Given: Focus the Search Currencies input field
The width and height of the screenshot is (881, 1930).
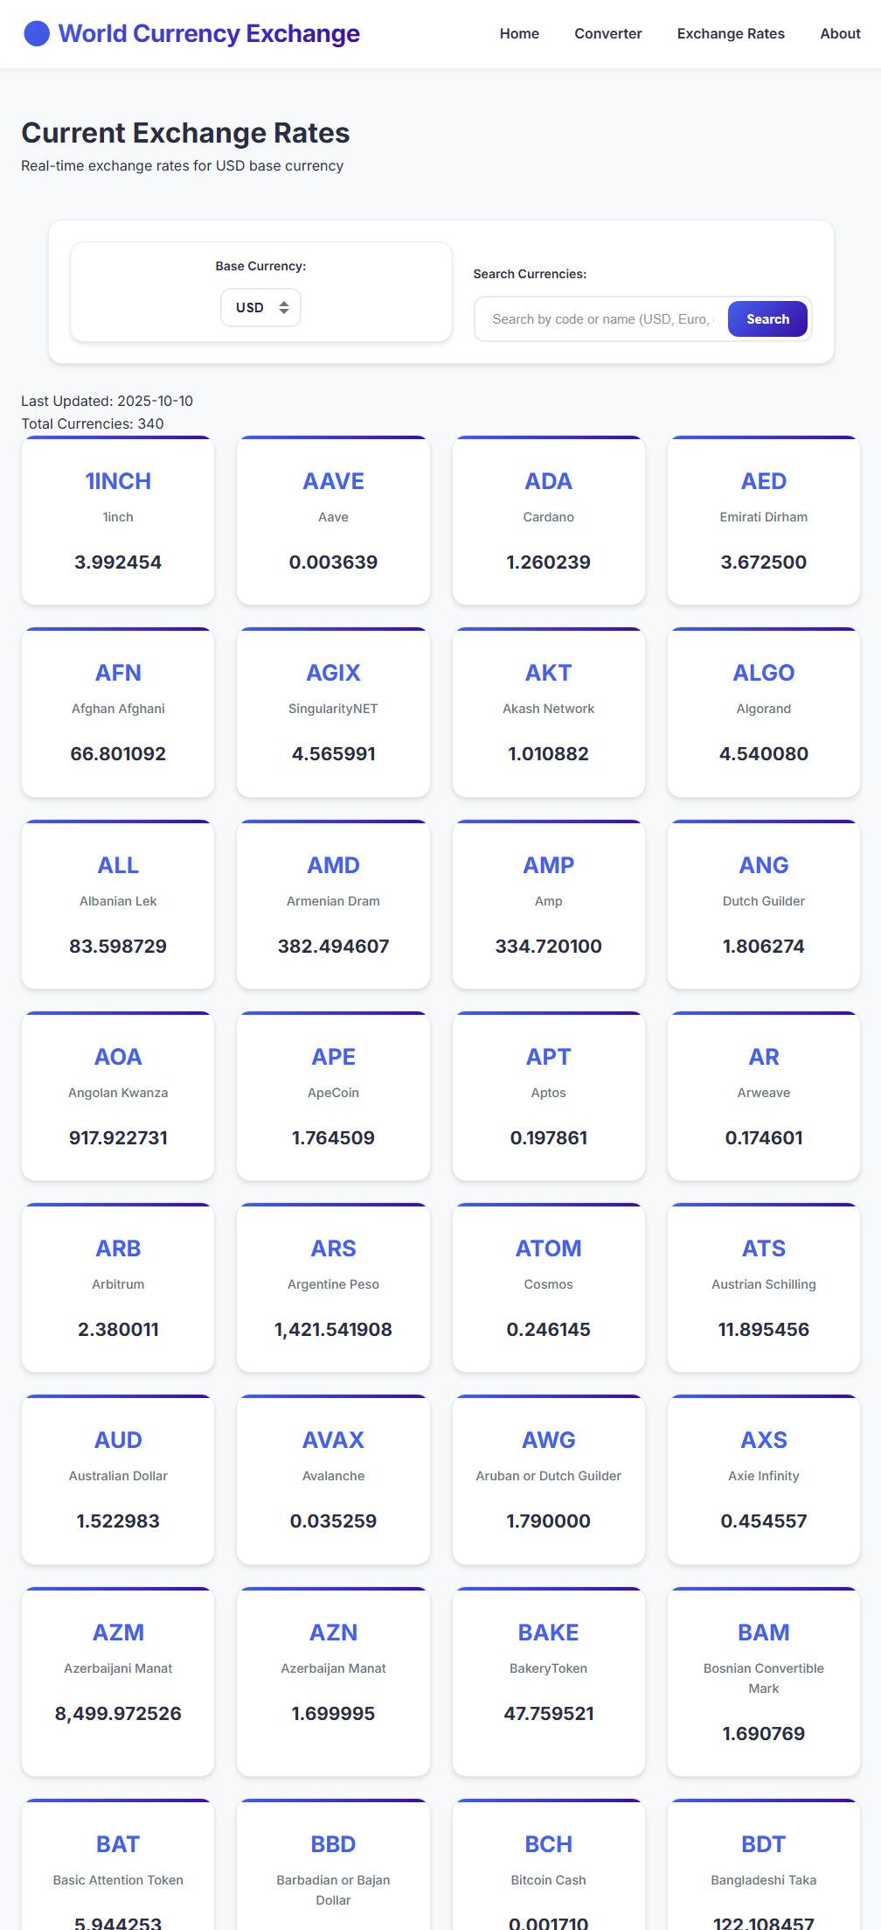Looking at the screenshot, I should click(601, 319).
